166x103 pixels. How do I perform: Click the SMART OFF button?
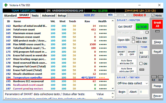(x=132, y=53)
